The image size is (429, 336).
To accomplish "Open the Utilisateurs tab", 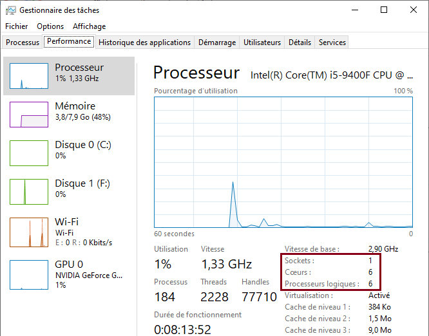I will point(262,42).
